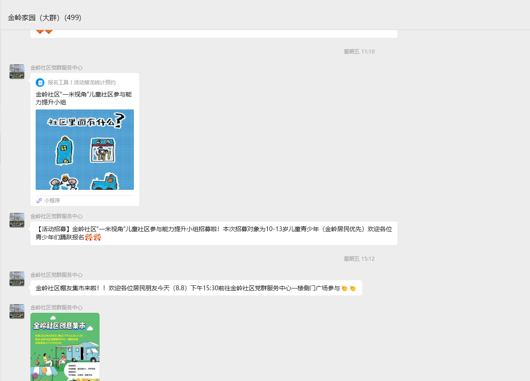Screen dimensions: 530x381
Task: Open the 金岭家园（大群） group title
Action: point(44,18)
